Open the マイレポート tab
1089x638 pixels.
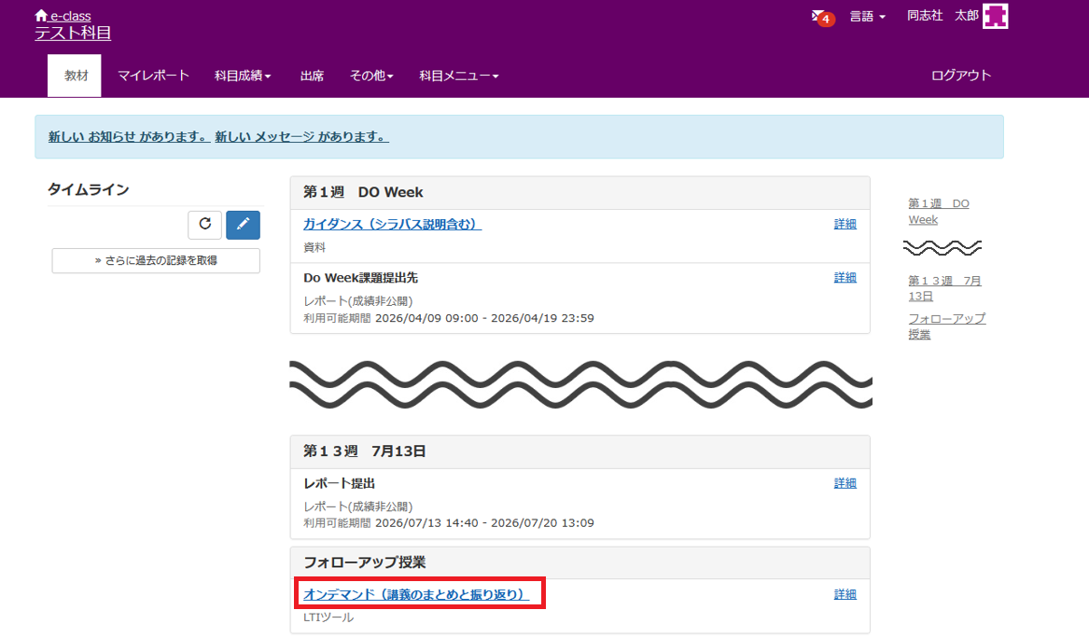(153, 76)
